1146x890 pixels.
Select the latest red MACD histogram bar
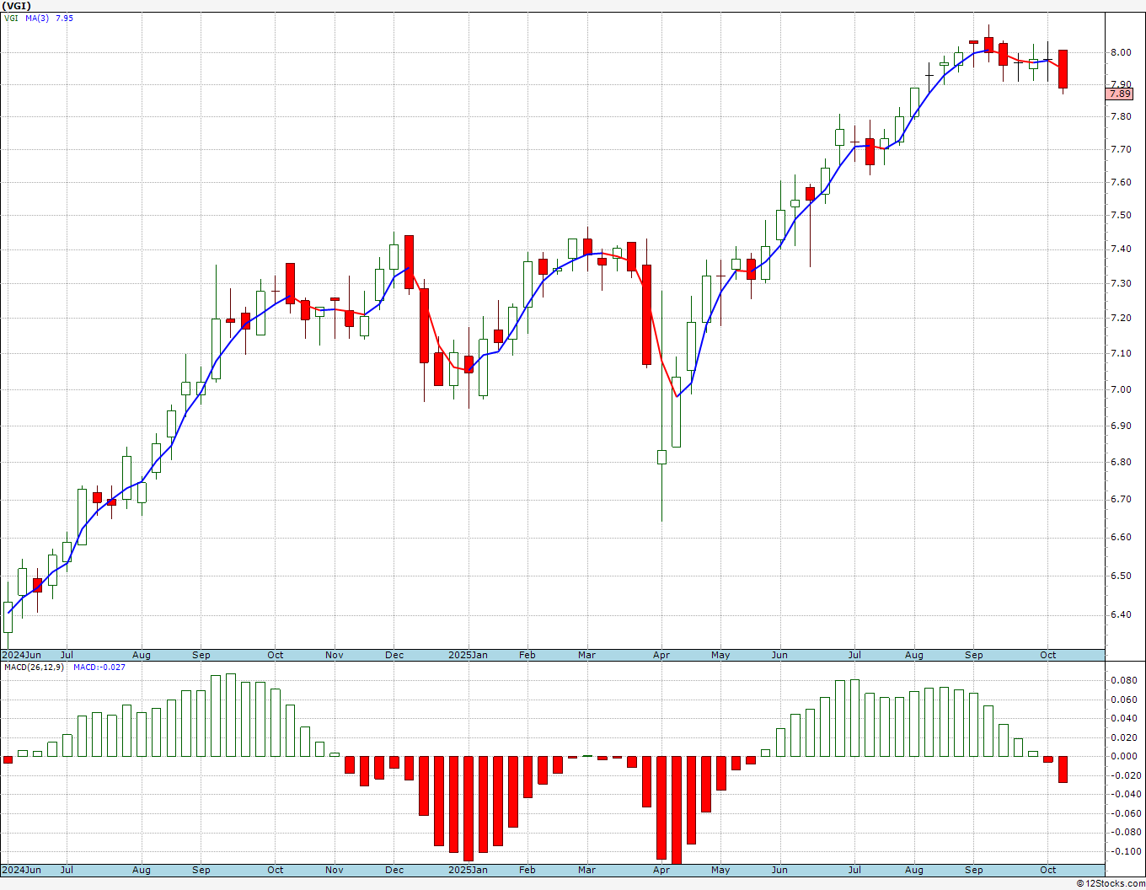[1063, 769]
